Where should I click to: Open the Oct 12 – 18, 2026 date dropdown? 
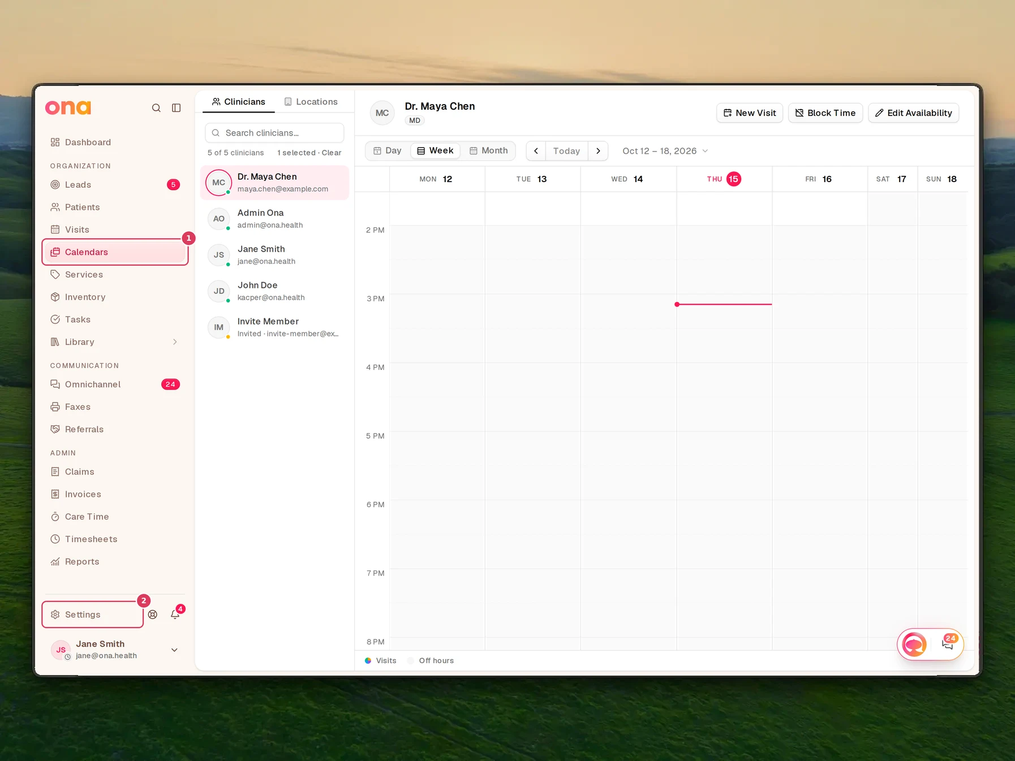(x=665, y=151)
